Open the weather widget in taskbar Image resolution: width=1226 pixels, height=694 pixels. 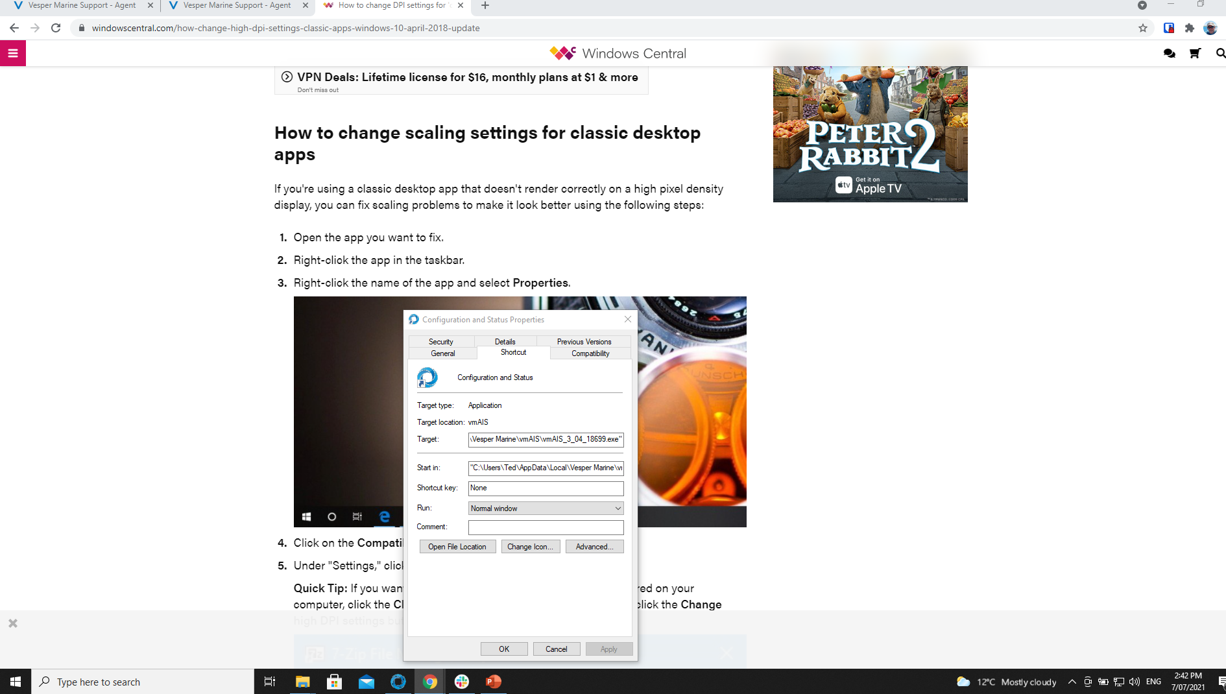[1006, 682]
